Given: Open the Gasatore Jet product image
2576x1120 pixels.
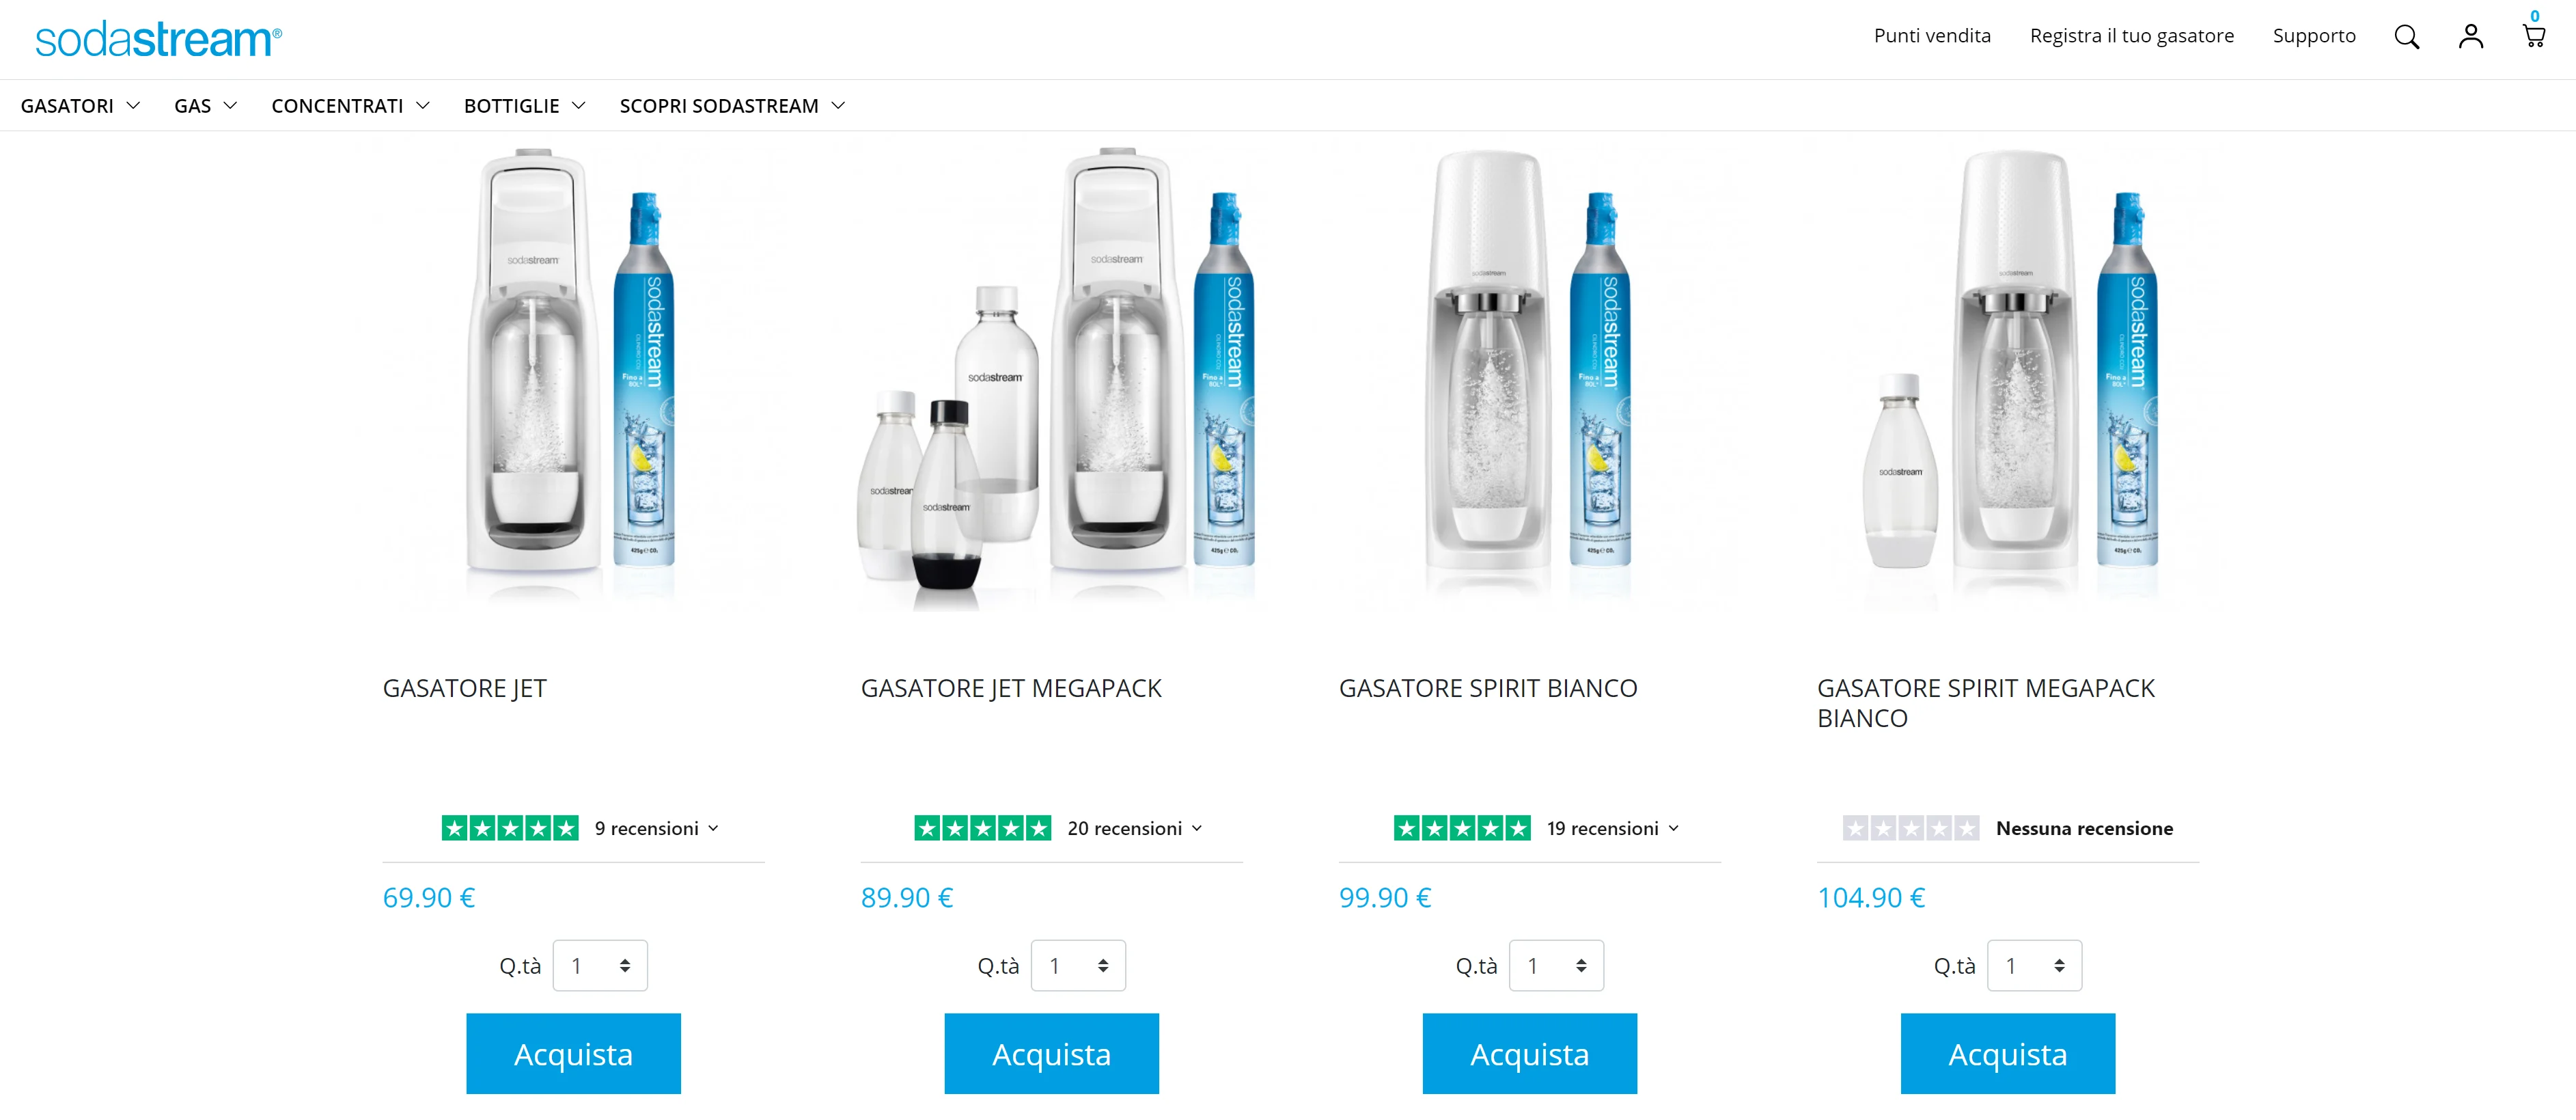Looking at the screenshot, I should tap(573, 375).
